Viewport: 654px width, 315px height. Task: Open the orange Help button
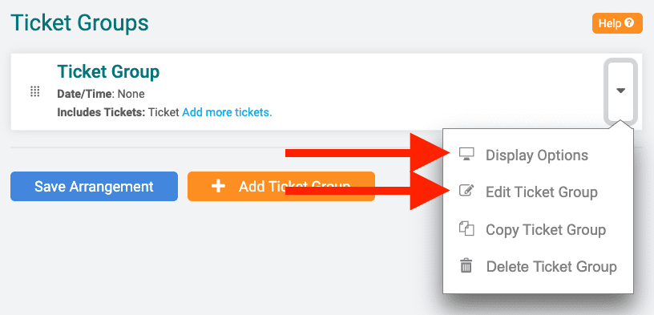coord(617,23)
